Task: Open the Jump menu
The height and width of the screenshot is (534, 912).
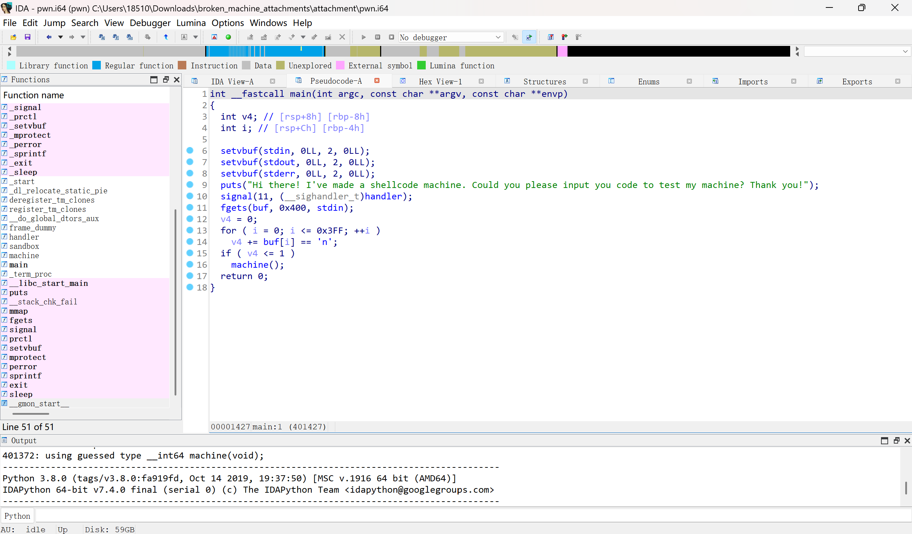Action: click(x=54, y=23)
